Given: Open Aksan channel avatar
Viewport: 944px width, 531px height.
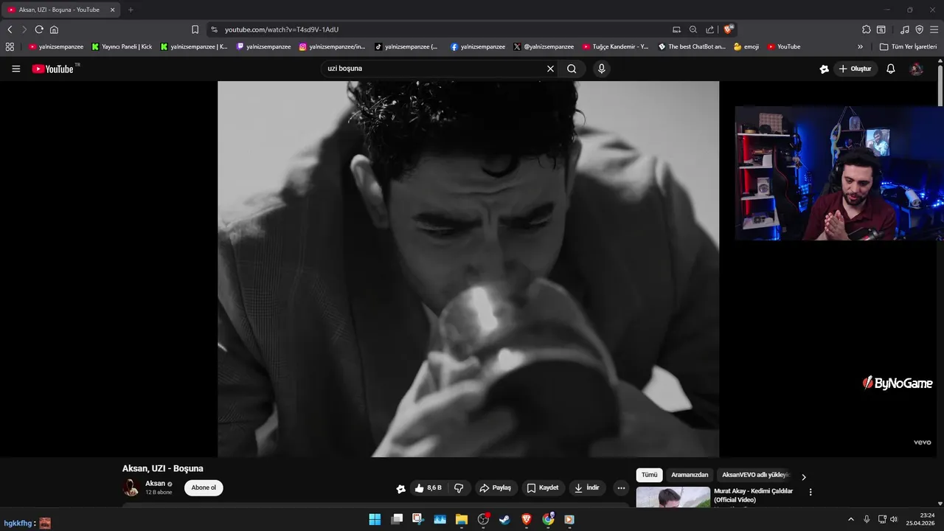Looking at the screenshot, I should [131, 487].
